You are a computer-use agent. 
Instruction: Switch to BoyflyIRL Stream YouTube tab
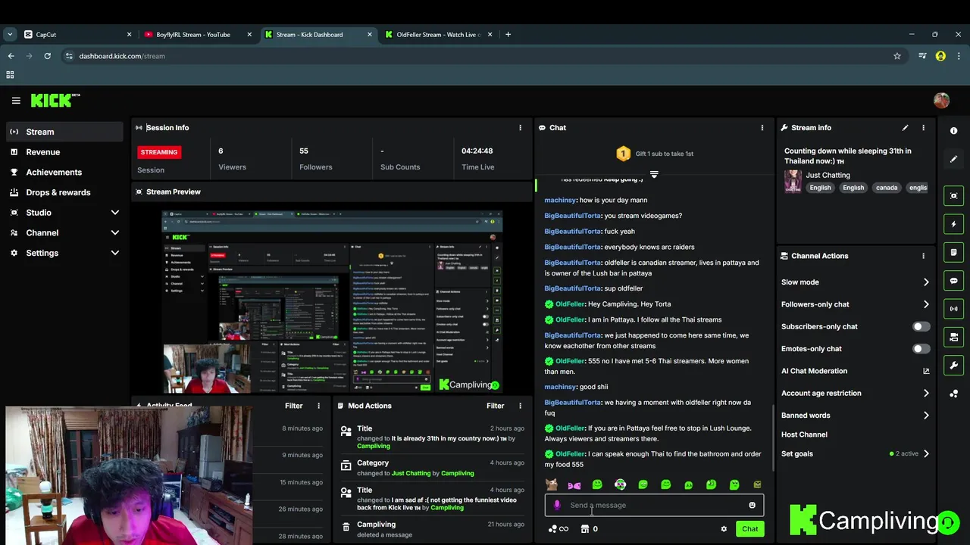199,34
